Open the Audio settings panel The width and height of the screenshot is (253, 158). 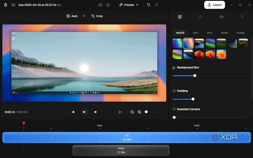tap(221, 17)
